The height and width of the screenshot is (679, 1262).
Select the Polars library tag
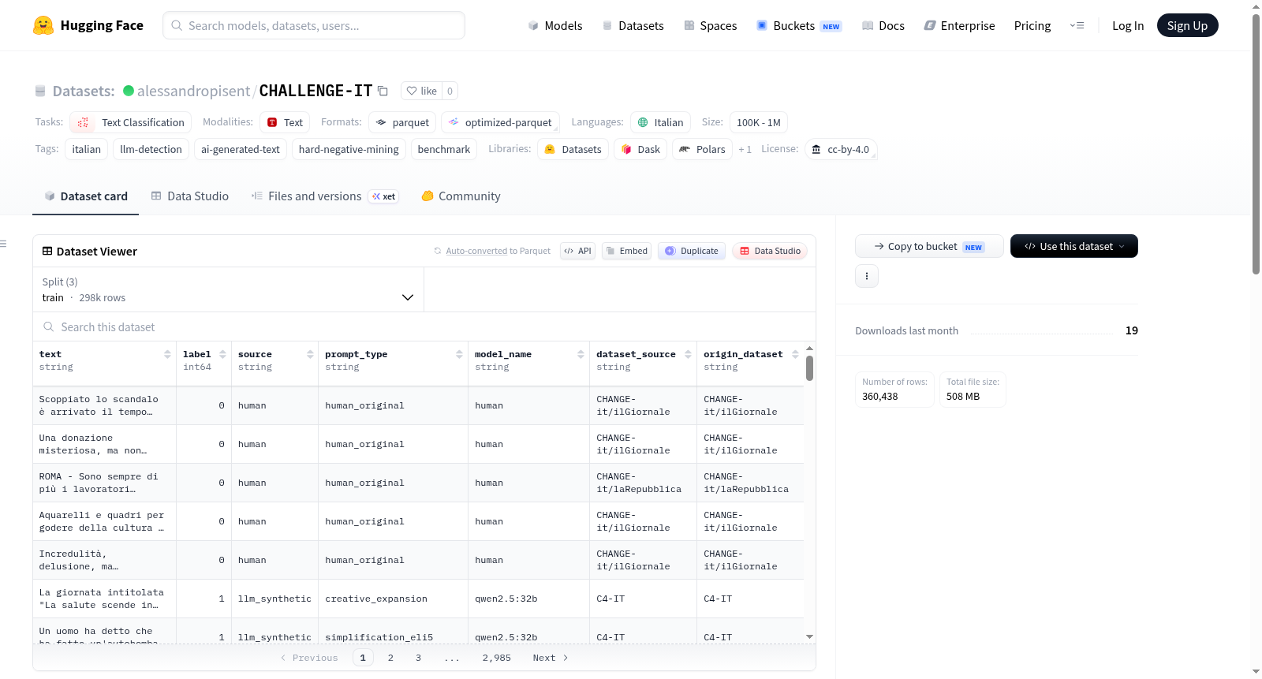tap(702, 149)
